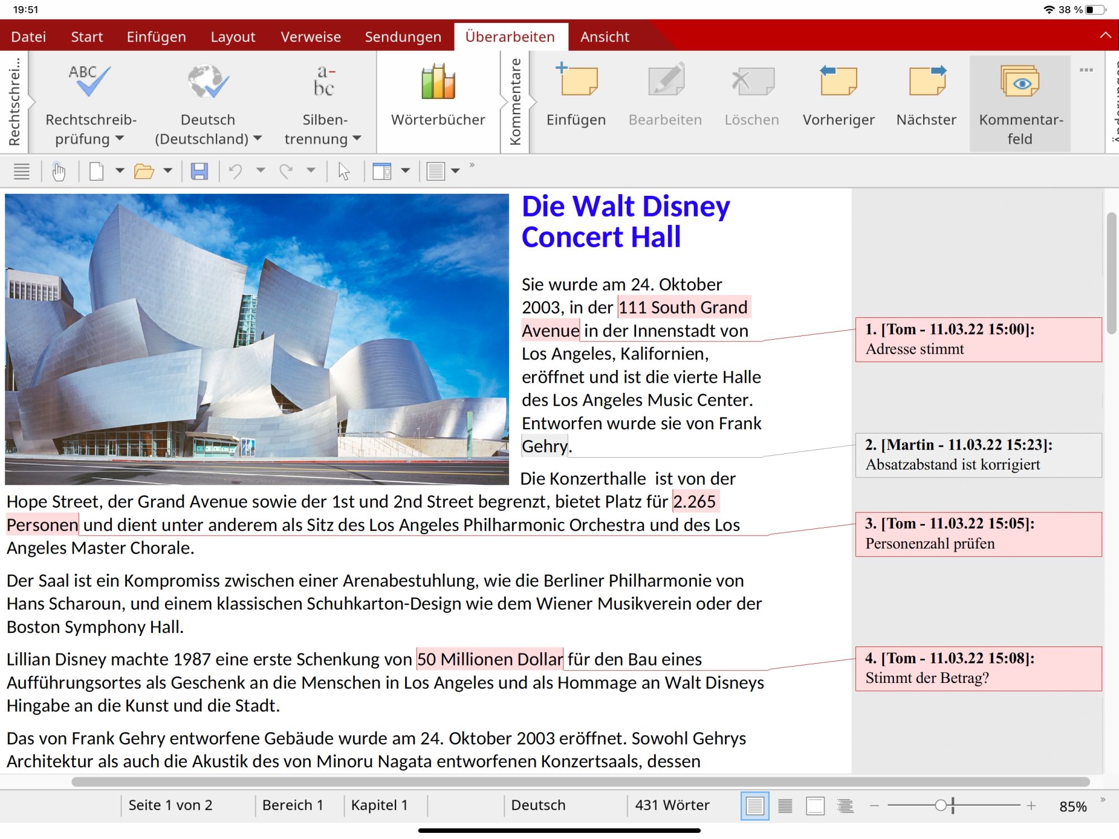Save the document with the floppy disk icon

(199, 171)
